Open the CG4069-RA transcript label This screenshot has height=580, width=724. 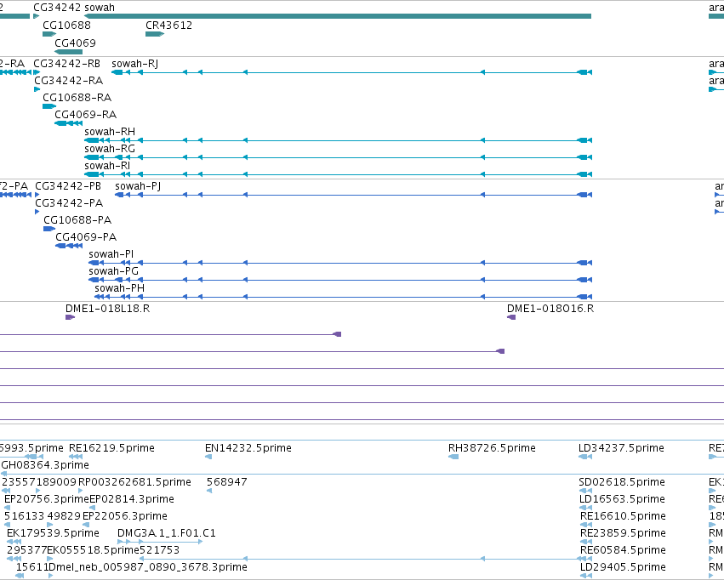coord(85,115)
